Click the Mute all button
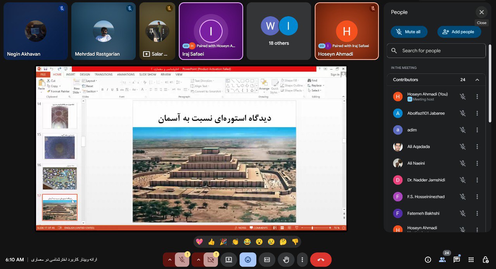Image resolution: width=496 pixels, height=269 pixels. pos(409,32)
